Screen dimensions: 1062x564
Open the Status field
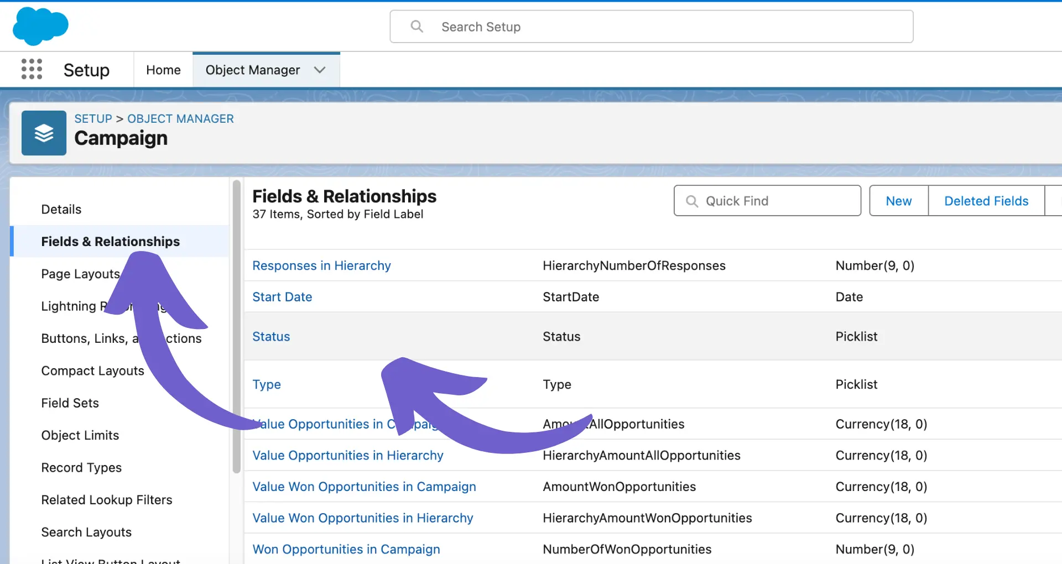tap(271, 337)
